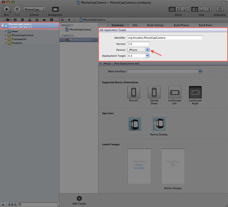Toggle Portrait orientation

tap(133, 92)
